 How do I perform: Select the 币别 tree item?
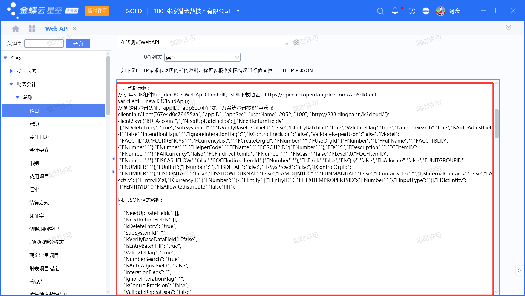click(34, 163)
